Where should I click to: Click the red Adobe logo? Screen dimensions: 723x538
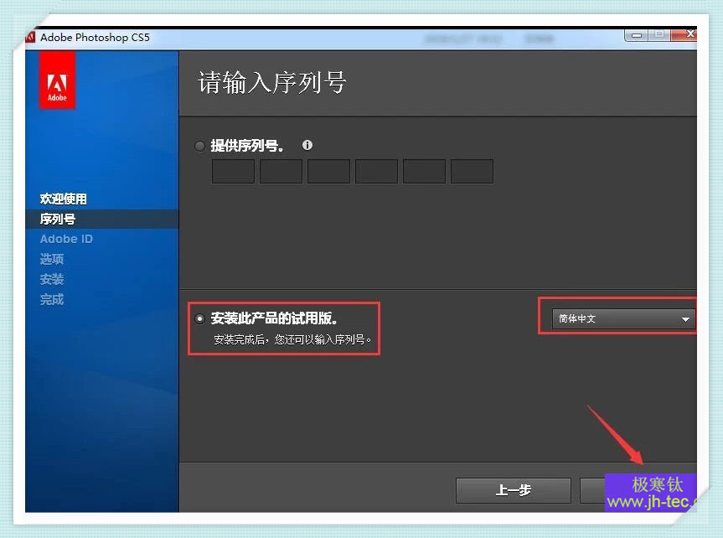coord(57,81)
